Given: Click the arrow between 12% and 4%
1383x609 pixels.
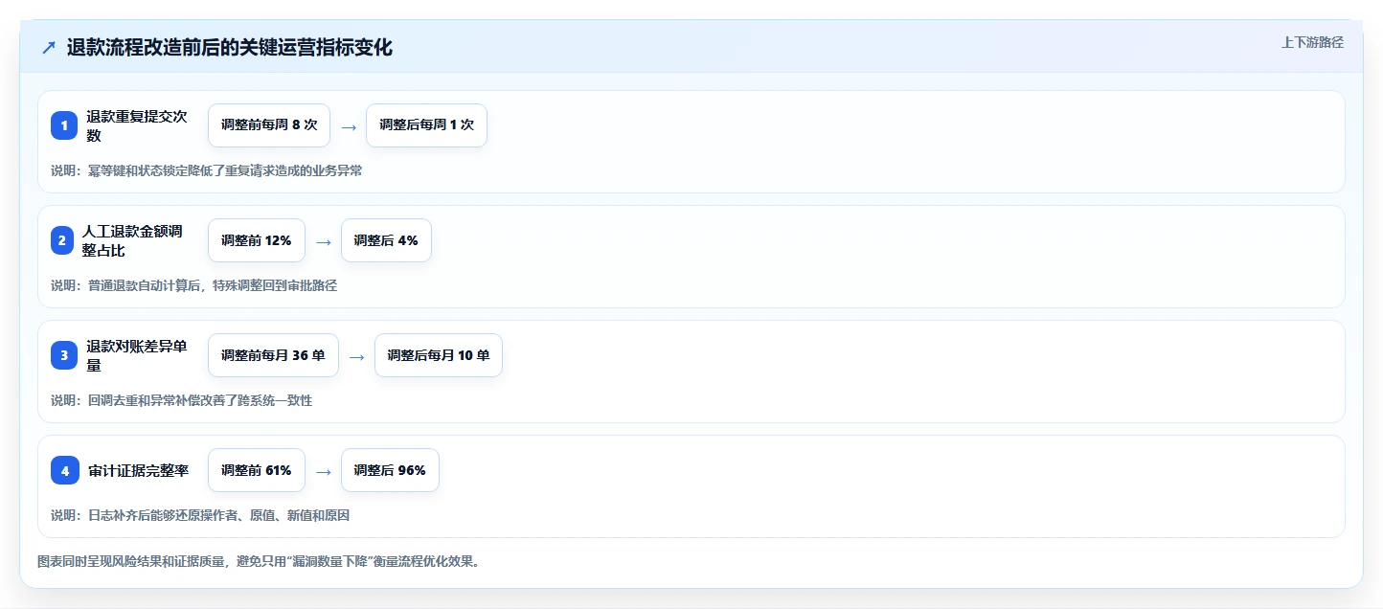Looking at the screenshot, I should (324, 241).
